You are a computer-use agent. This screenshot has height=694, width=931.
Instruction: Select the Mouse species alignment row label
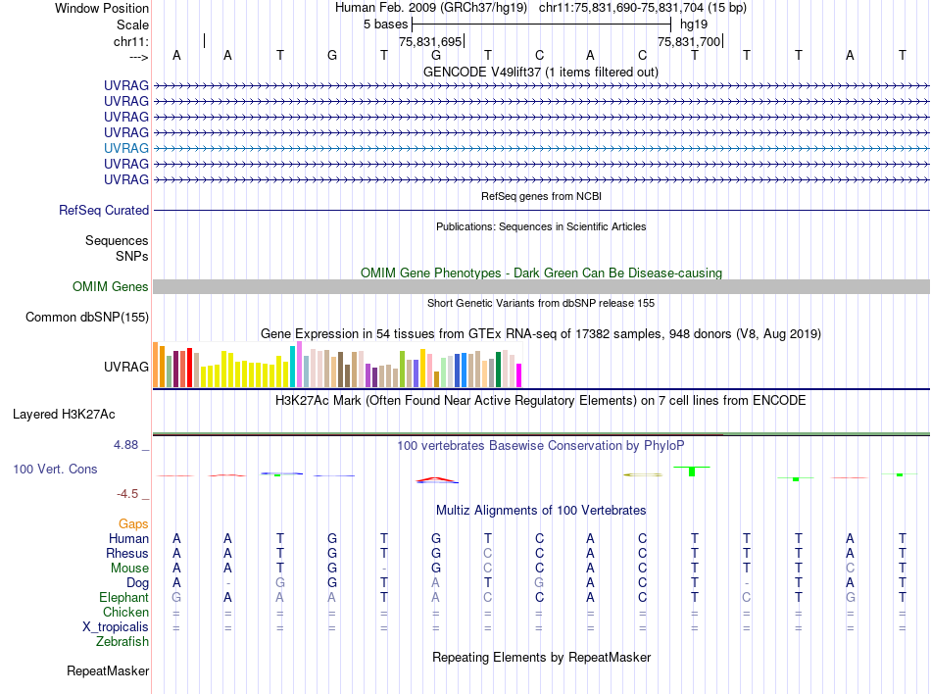(129, 569)
